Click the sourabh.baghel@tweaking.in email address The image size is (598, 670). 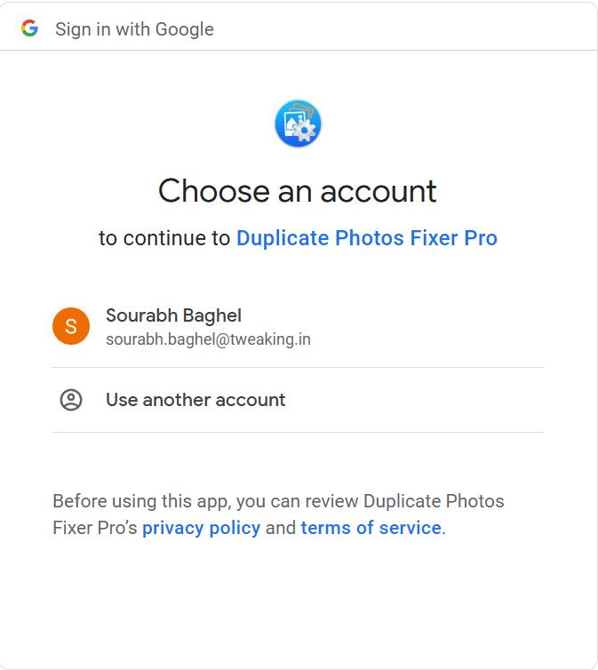point(208,339)
